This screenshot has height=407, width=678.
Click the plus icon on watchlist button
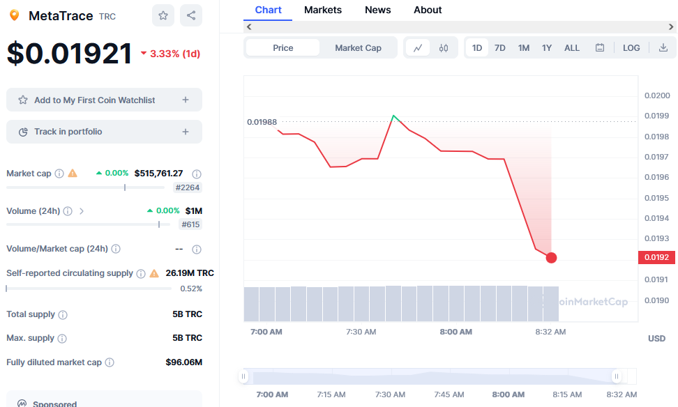coord(186,100)
